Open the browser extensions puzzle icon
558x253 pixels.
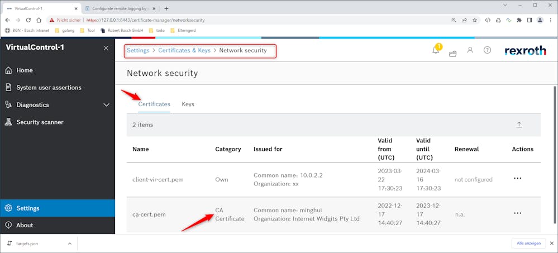tap(519, 20)
